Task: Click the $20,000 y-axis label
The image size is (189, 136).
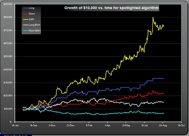Action: point(8,96)
